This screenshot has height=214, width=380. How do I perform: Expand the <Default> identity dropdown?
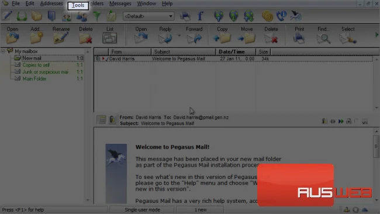pos(171,16)
